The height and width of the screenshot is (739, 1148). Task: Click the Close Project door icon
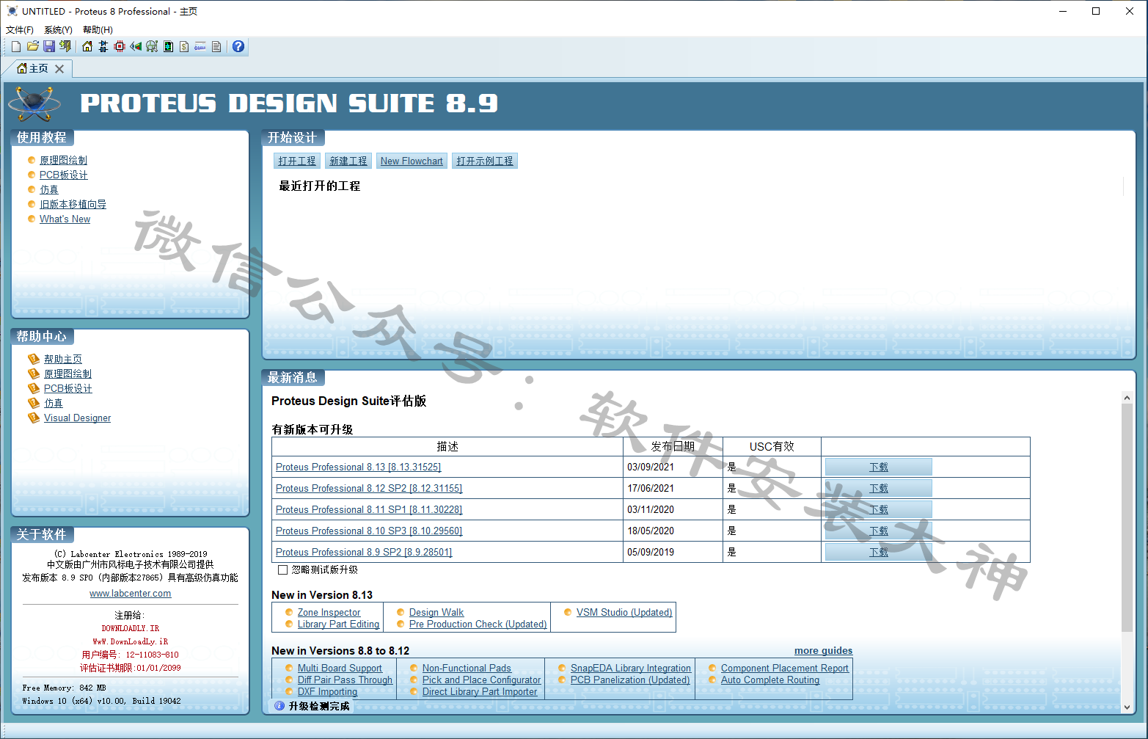click(65, 46)
